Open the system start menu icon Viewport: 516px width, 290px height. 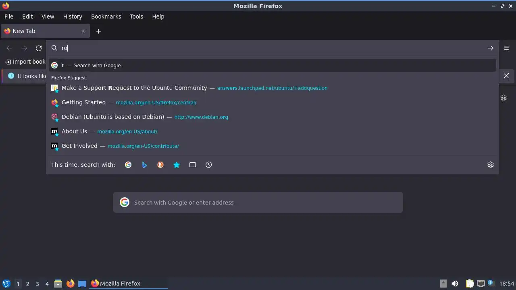pyautogui.click(x=6, y=284)
